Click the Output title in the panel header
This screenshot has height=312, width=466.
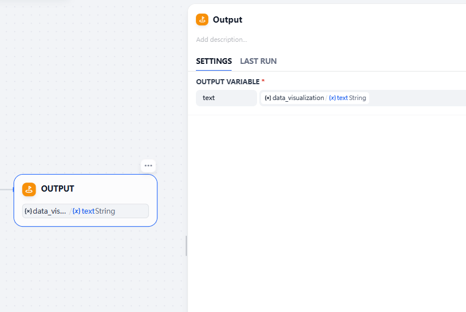coord(228,20)
